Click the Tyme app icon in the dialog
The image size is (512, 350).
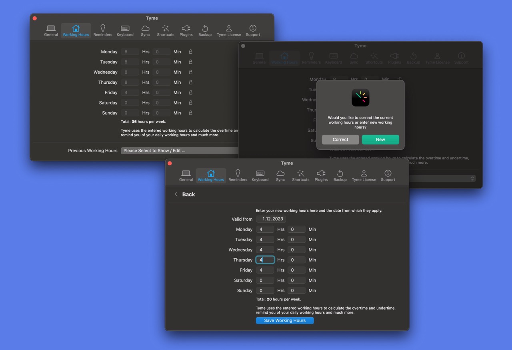pos(360,98)
